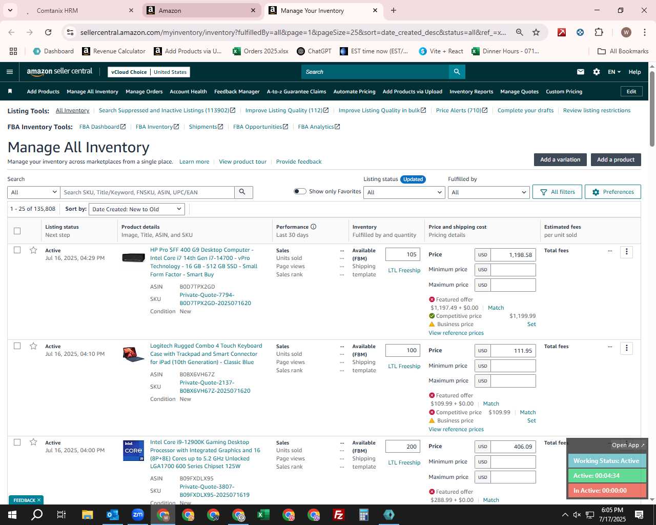Open the browser extensions puzzle icon

(x=599, y=32)
